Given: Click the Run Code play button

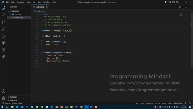Looking at the screenshot, I should coord(180,7).
